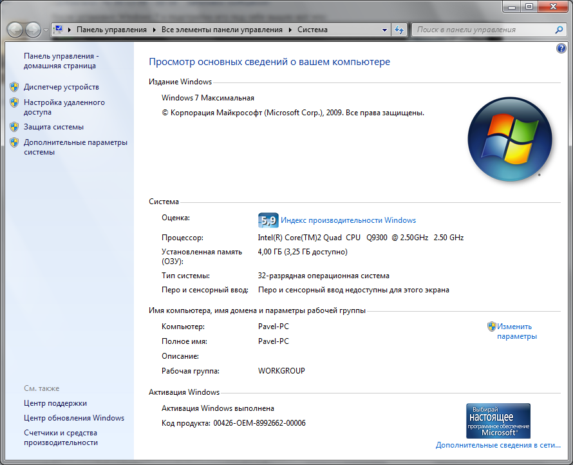The height and width of the screenshot is (465, 573).
Task: Click the Pavel-PC value beside Компьютер
Action: 274,327
